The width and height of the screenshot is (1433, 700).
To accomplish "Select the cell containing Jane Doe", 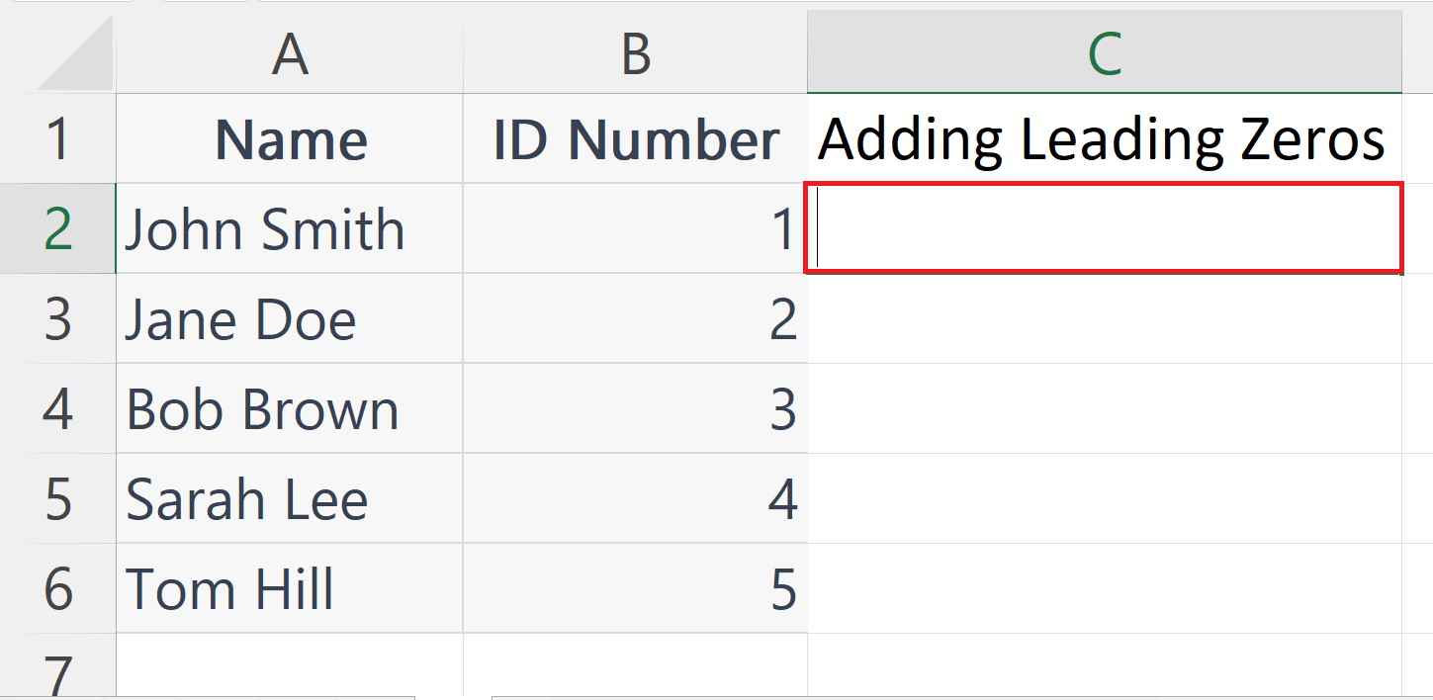I will (289, 318).
